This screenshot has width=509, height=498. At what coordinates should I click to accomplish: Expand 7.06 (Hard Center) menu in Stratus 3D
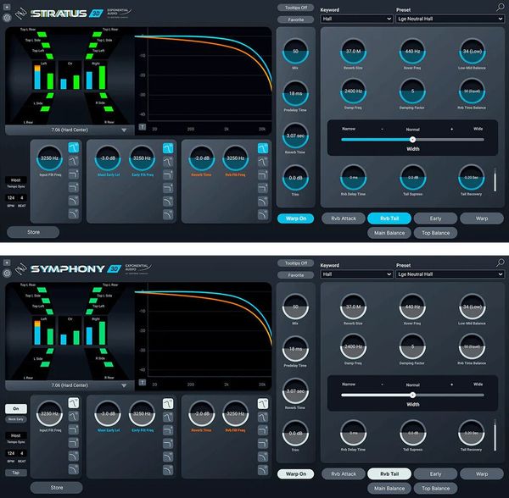70,130
